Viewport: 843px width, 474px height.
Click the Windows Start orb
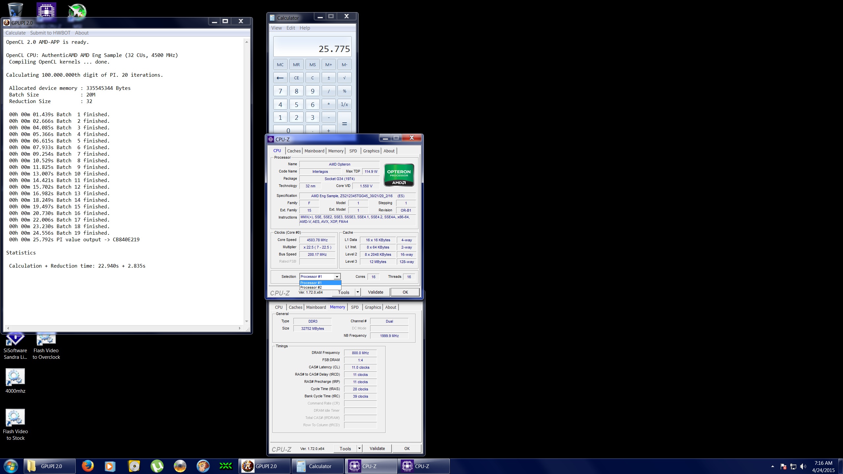11,466
